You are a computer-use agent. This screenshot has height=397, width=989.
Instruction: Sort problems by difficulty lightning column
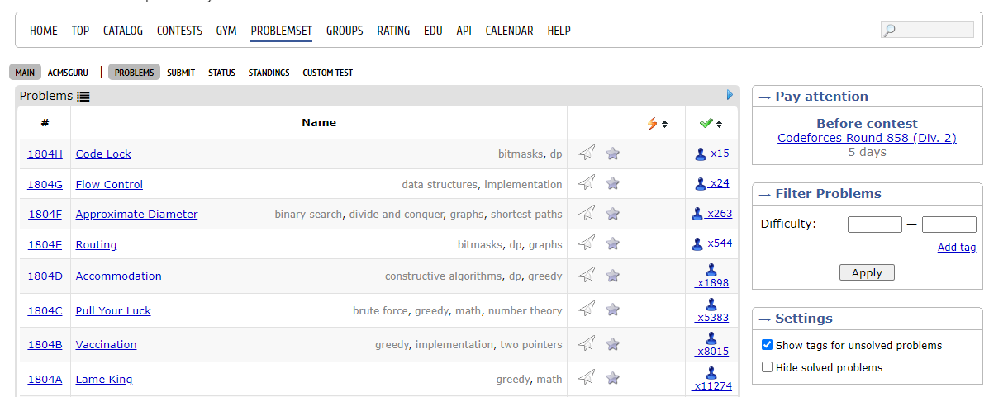click(657, 123)
